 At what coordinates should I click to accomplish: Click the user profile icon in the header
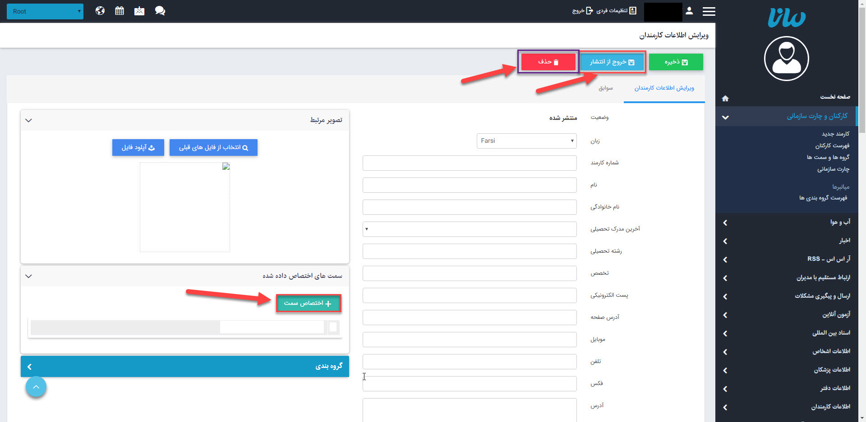tap(689, 11)
